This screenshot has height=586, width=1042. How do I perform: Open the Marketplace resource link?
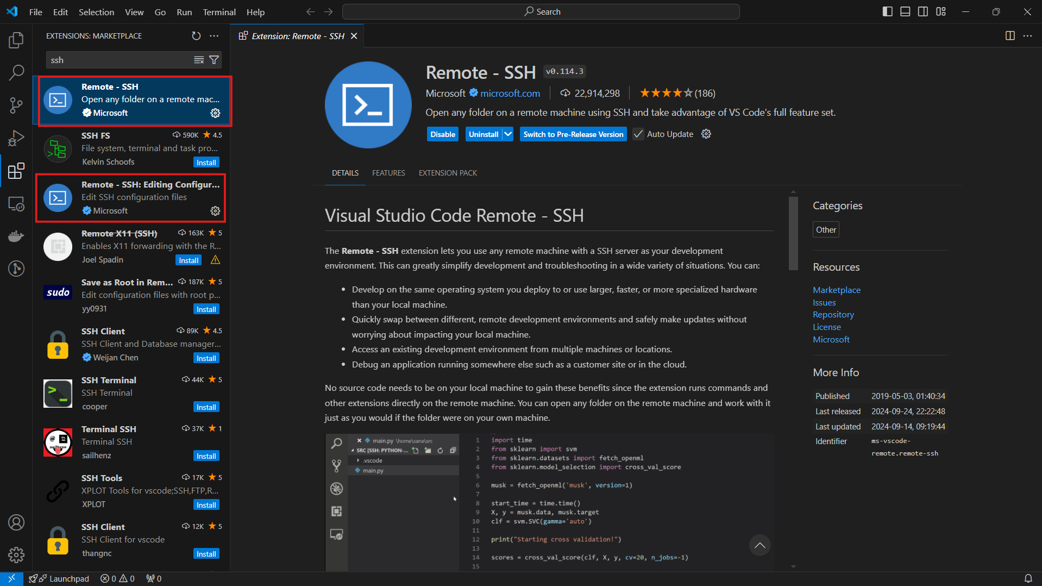pyautogui.click(x=837, y=290)
